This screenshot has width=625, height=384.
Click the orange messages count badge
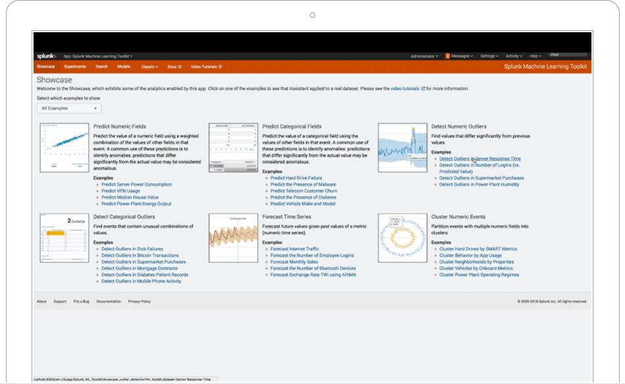click(447, 56)
